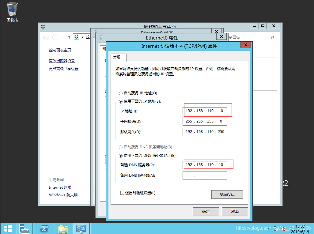Click the IP address input field
Image resolution: width=314 pixels, height=234 pixels.
205,111
